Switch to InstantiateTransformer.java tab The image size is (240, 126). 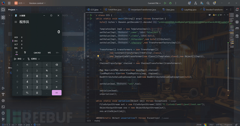pos(142,10)
